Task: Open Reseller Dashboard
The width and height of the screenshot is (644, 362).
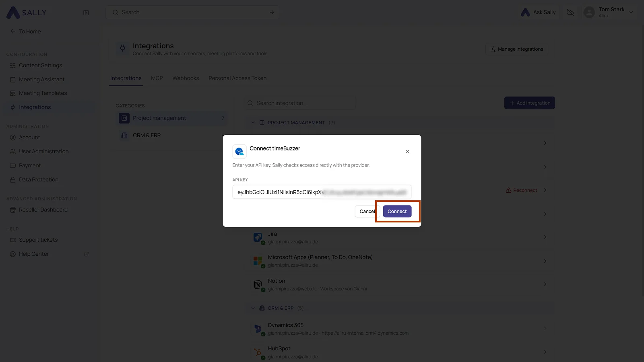Action: pyautogui.click(x=43, y=210)
